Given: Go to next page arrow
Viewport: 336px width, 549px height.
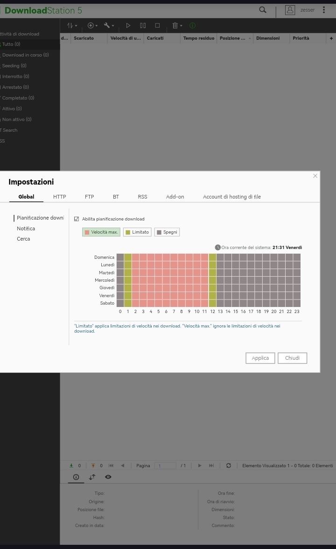Looking at the screenshot, I should click(200, 466).
